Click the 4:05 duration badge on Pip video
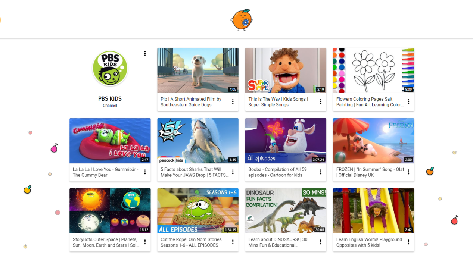473x254 pixels. click(x=233, y=90)
